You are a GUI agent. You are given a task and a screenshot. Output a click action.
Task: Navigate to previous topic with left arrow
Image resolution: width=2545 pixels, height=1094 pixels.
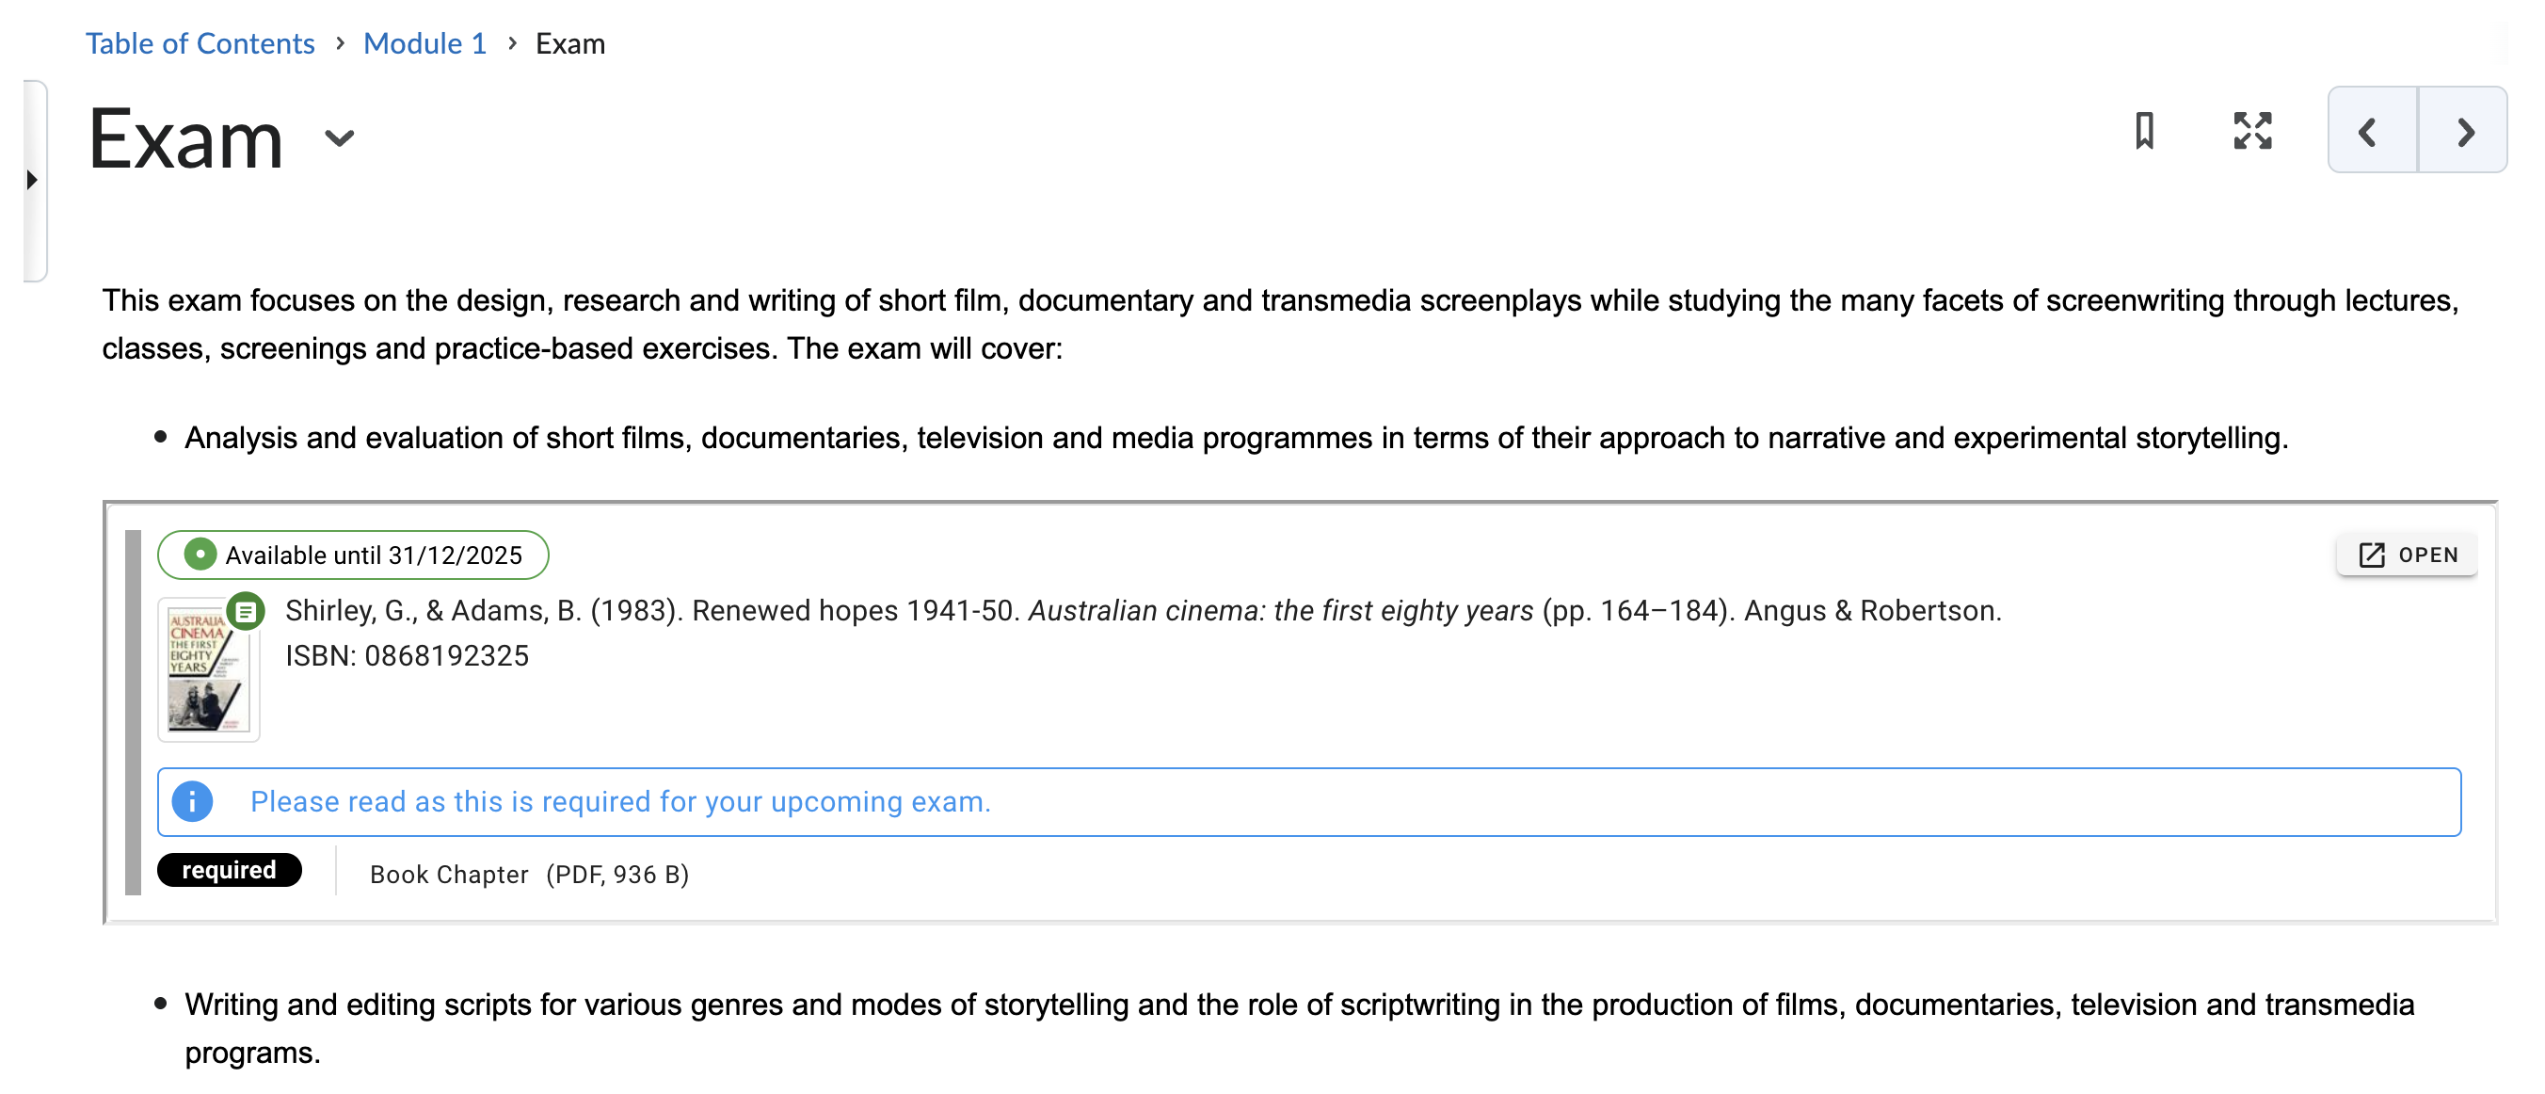(2369, 132)
